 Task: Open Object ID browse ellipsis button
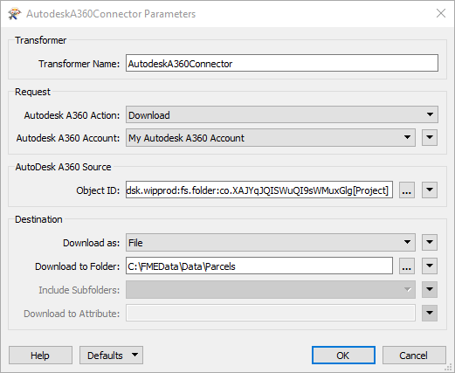407,190
